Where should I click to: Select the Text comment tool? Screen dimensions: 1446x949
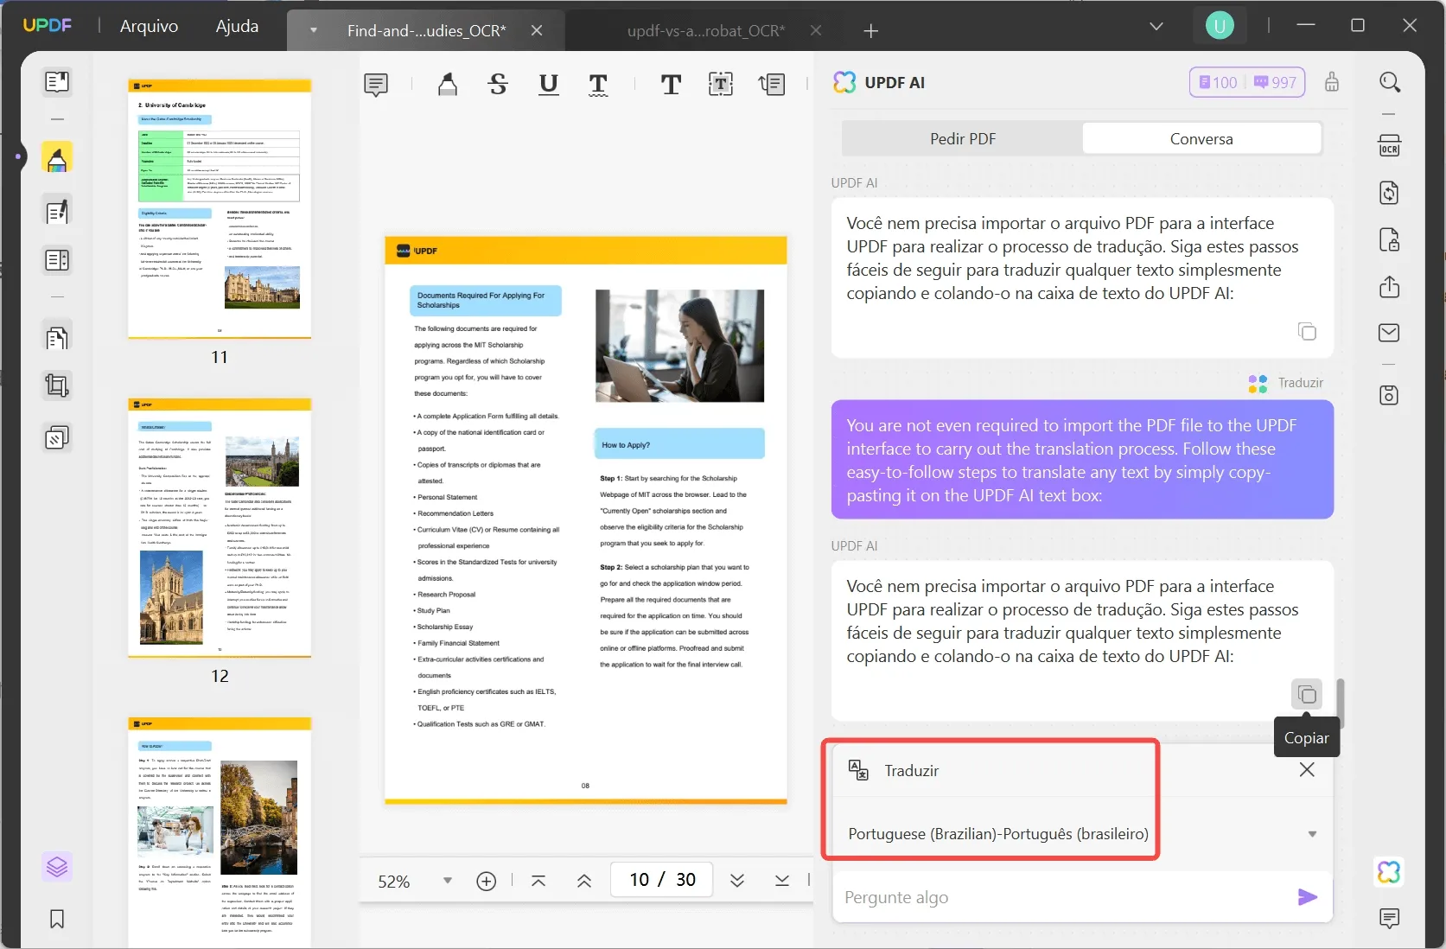(671, 85)
